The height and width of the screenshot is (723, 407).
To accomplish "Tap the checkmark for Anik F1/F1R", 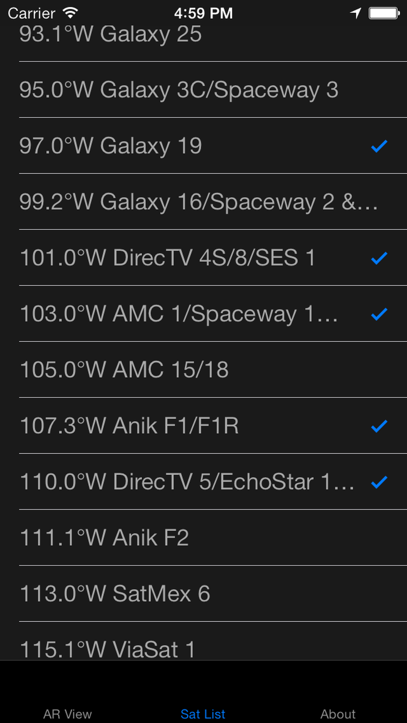I will 379,426.
